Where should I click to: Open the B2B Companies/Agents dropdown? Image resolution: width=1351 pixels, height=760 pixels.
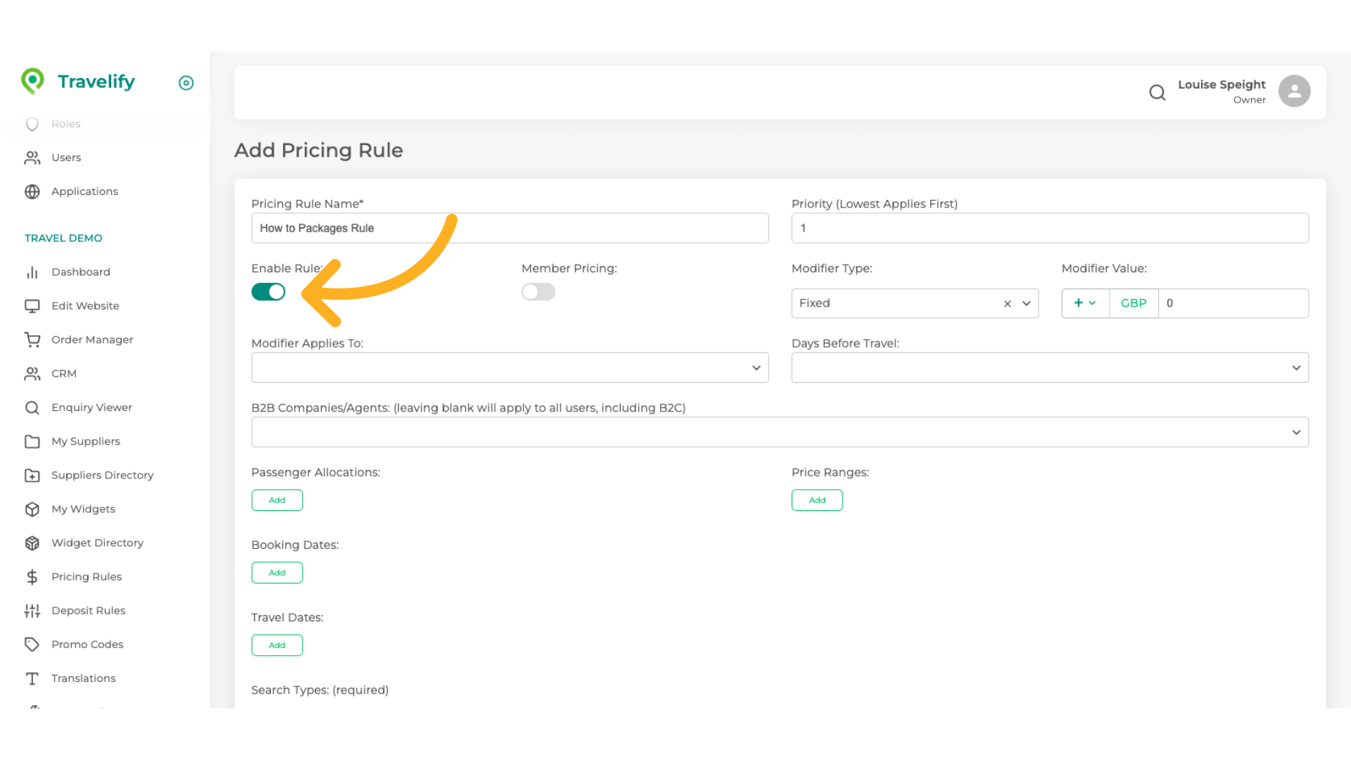point(779,432)
